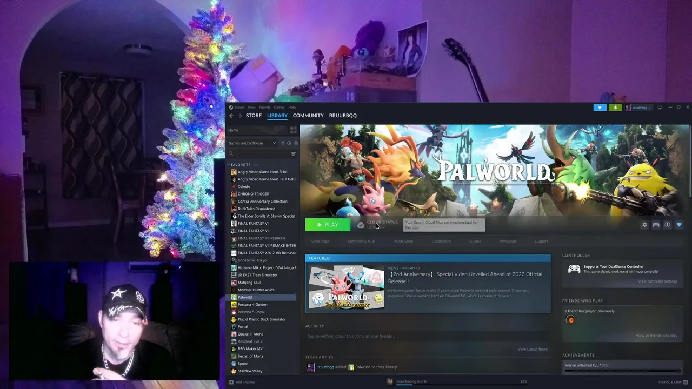This screenshot has width=692, height=389.
Task: Click the library Home button
Action: tap(257, 130)
